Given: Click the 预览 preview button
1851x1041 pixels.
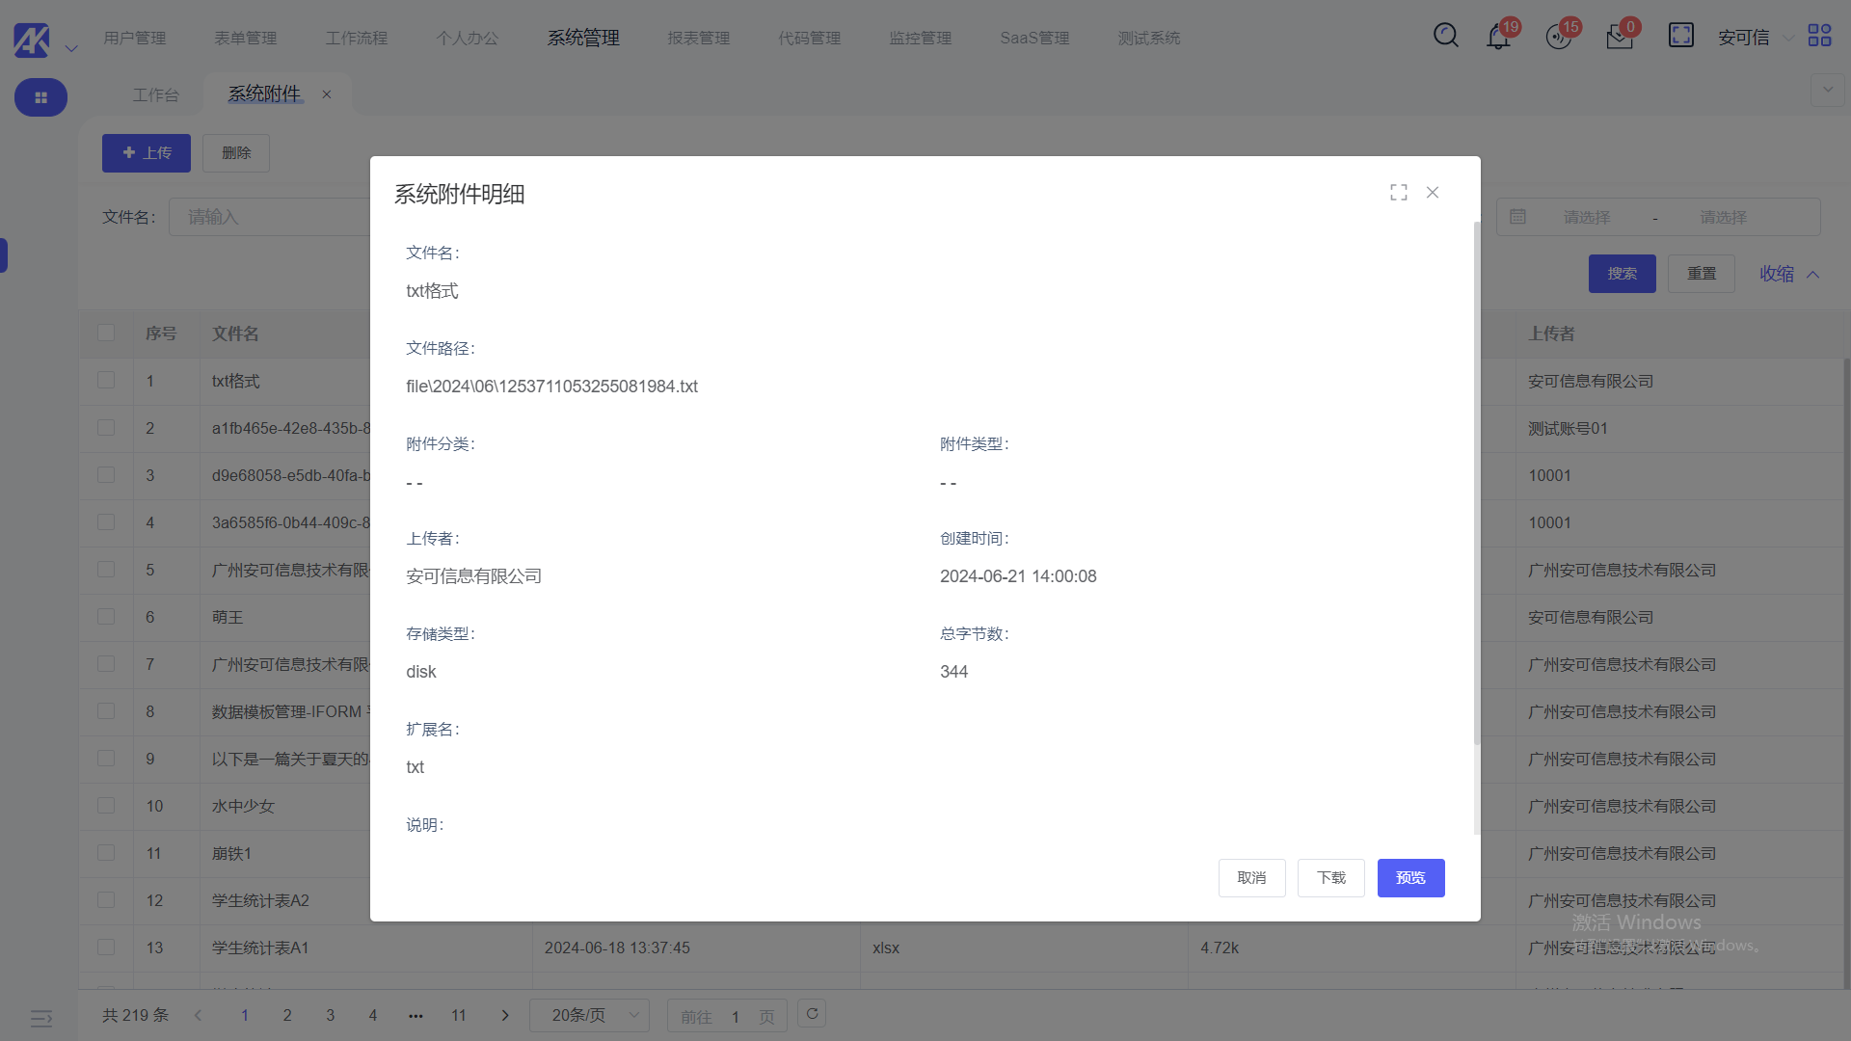Looking at the screenshot, I should pyautogui.click(x=1410, y=878).
